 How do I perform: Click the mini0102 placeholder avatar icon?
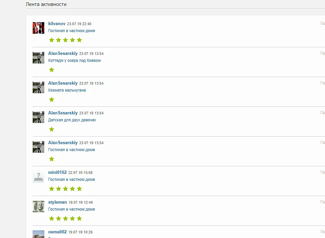[x=38, y=177]
